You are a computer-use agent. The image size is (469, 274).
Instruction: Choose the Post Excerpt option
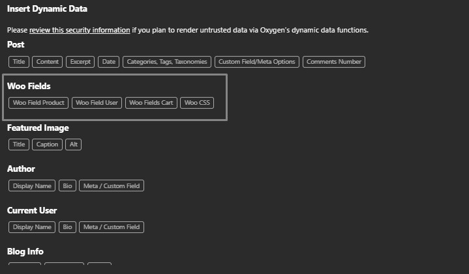point(80,62)
